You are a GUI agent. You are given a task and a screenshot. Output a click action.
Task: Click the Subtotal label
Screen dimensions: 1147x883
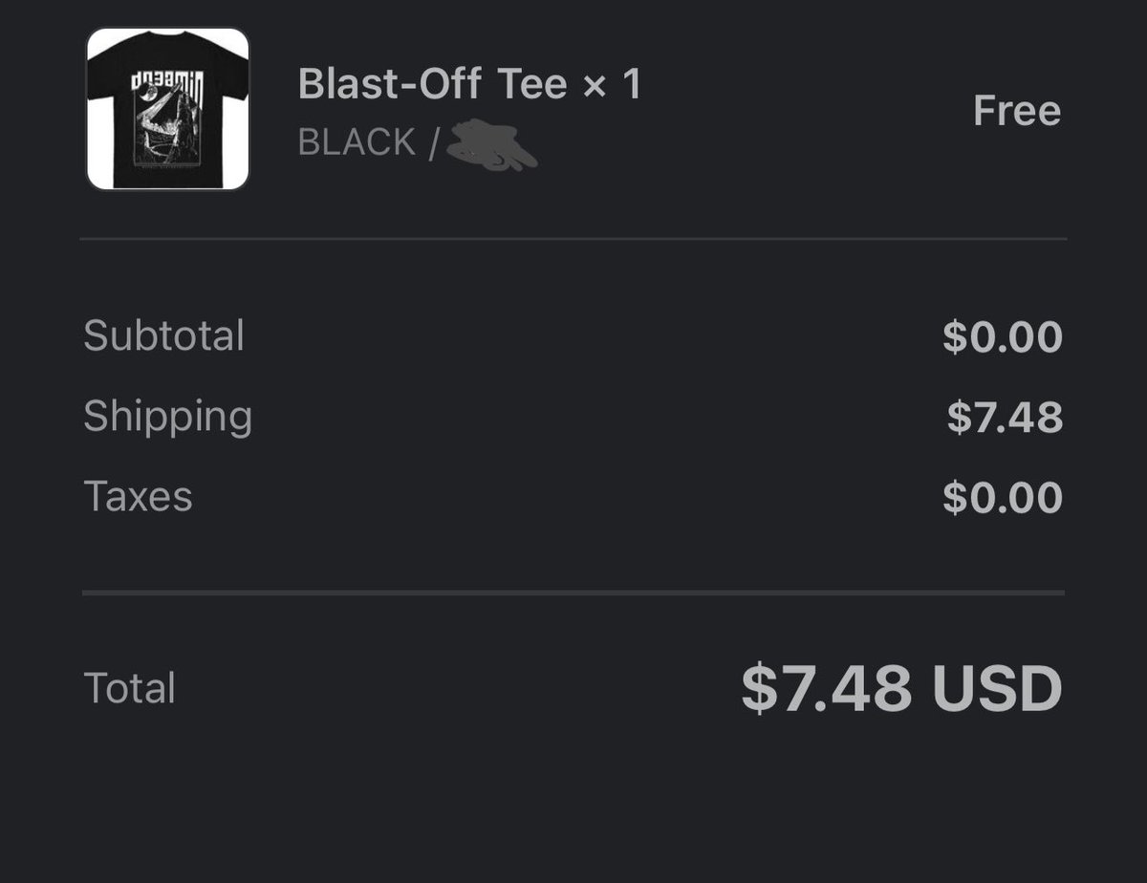[164, 336]
